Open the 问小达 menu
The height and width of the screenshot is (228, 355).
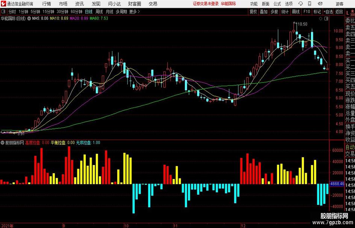114,4
